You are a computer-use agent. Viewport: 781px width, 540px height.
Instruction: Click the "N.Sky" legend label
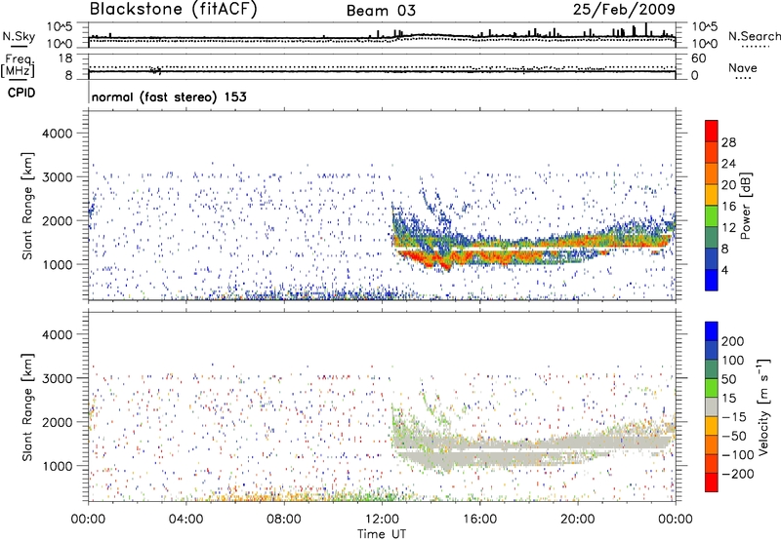coord(19,36)
